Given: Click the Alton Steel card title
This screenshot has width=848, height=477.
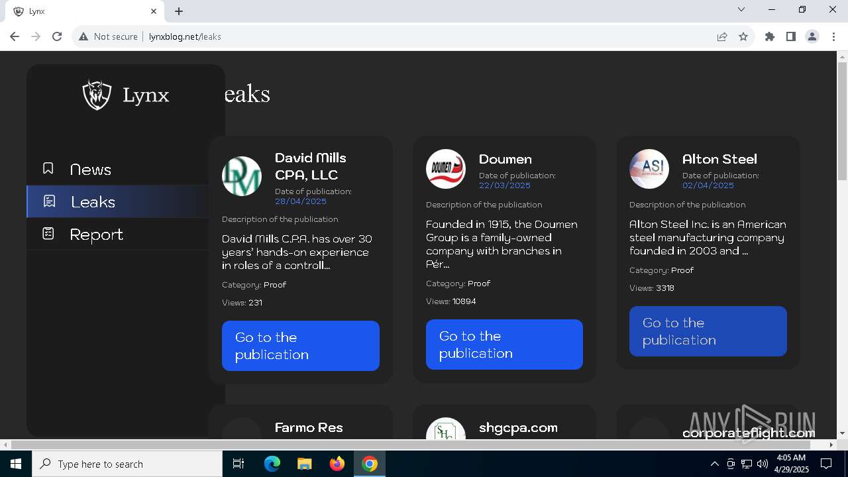Looking at the screenshot, I should pos(719,159).
